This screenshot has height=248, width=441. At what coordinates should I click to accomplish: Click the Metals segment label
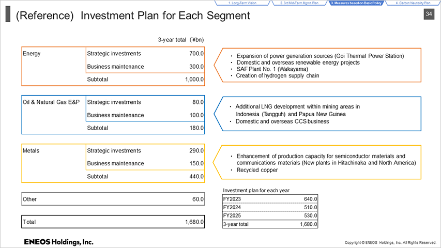pos(31,151)
